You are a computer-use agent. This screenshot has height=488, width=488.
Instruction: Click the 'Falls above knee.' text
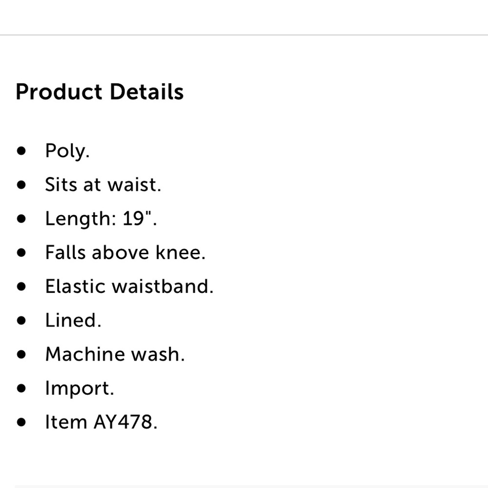[125, 252]
